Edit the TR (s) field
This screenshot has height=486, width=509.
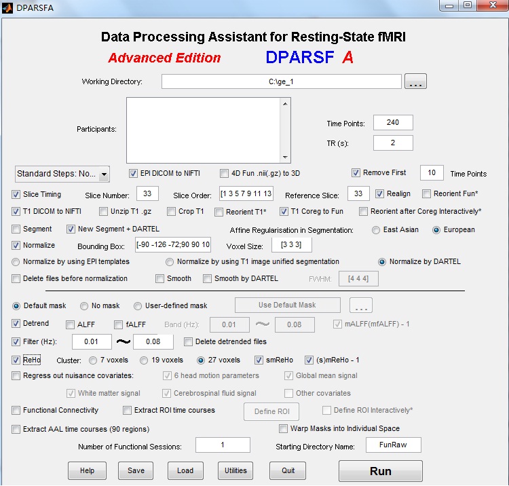(393, 143)
